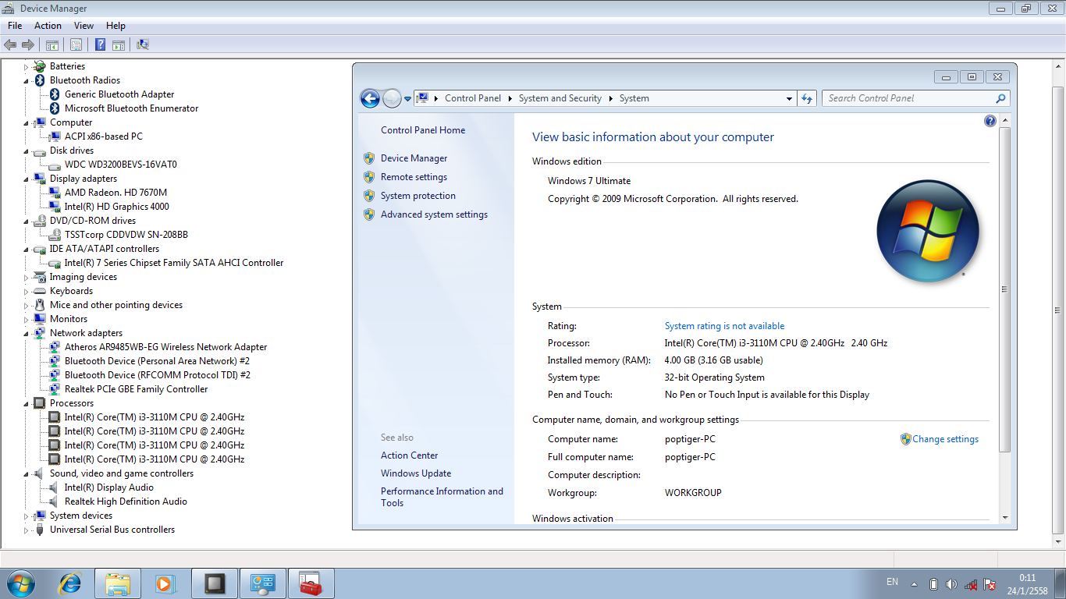Collapse the Processors node
Screen dimensions: 1066x599
point(26,403)
